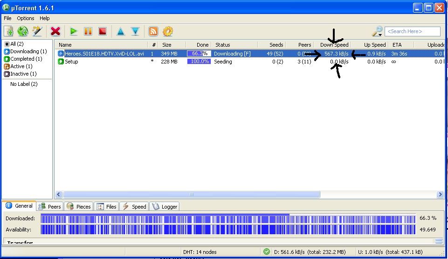Open the File menu
The image size is (448, 259).
pos(7,18)
